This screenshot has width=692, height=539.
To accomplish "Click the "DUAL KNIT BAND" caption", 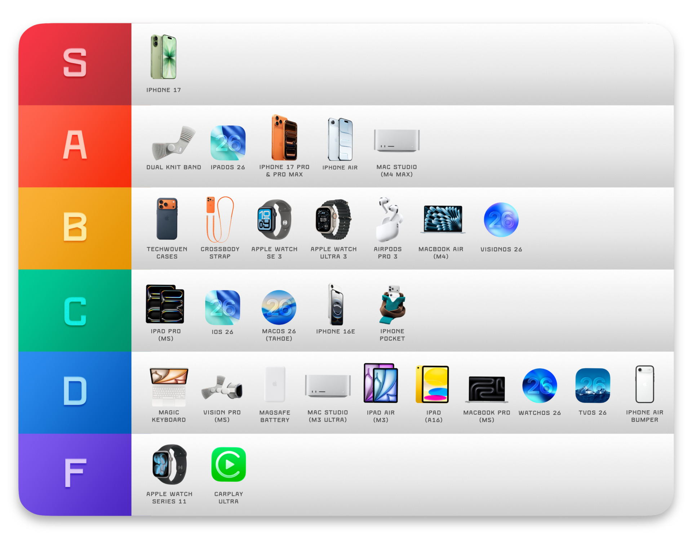I will click(174, 167).
